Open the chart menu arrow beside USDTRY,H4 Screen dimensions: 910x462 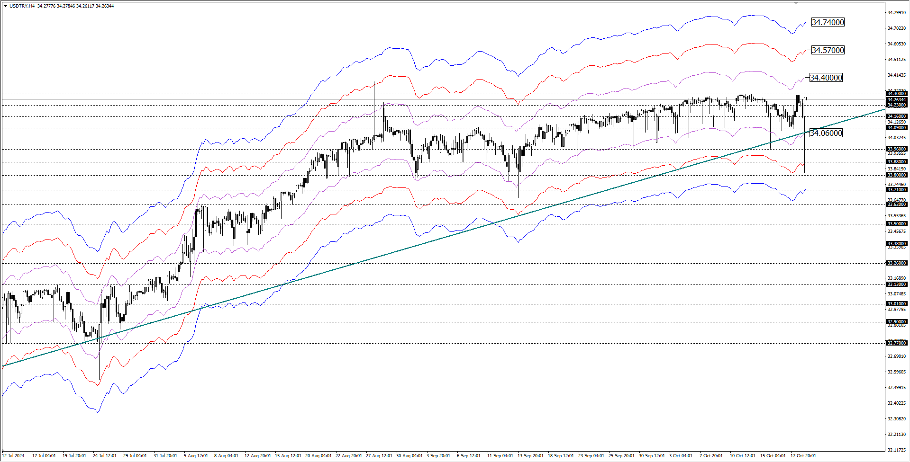click(x=5, y=6)
